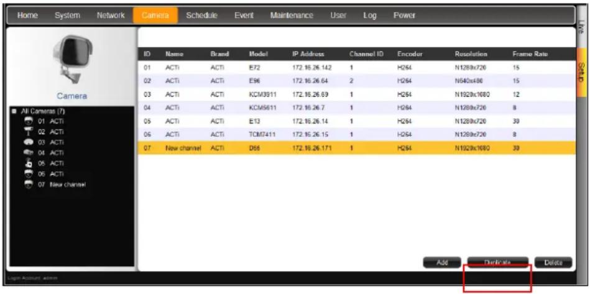
Task: Click the Duplicate button
Action: pyautogui.click(x=498, y=262)
